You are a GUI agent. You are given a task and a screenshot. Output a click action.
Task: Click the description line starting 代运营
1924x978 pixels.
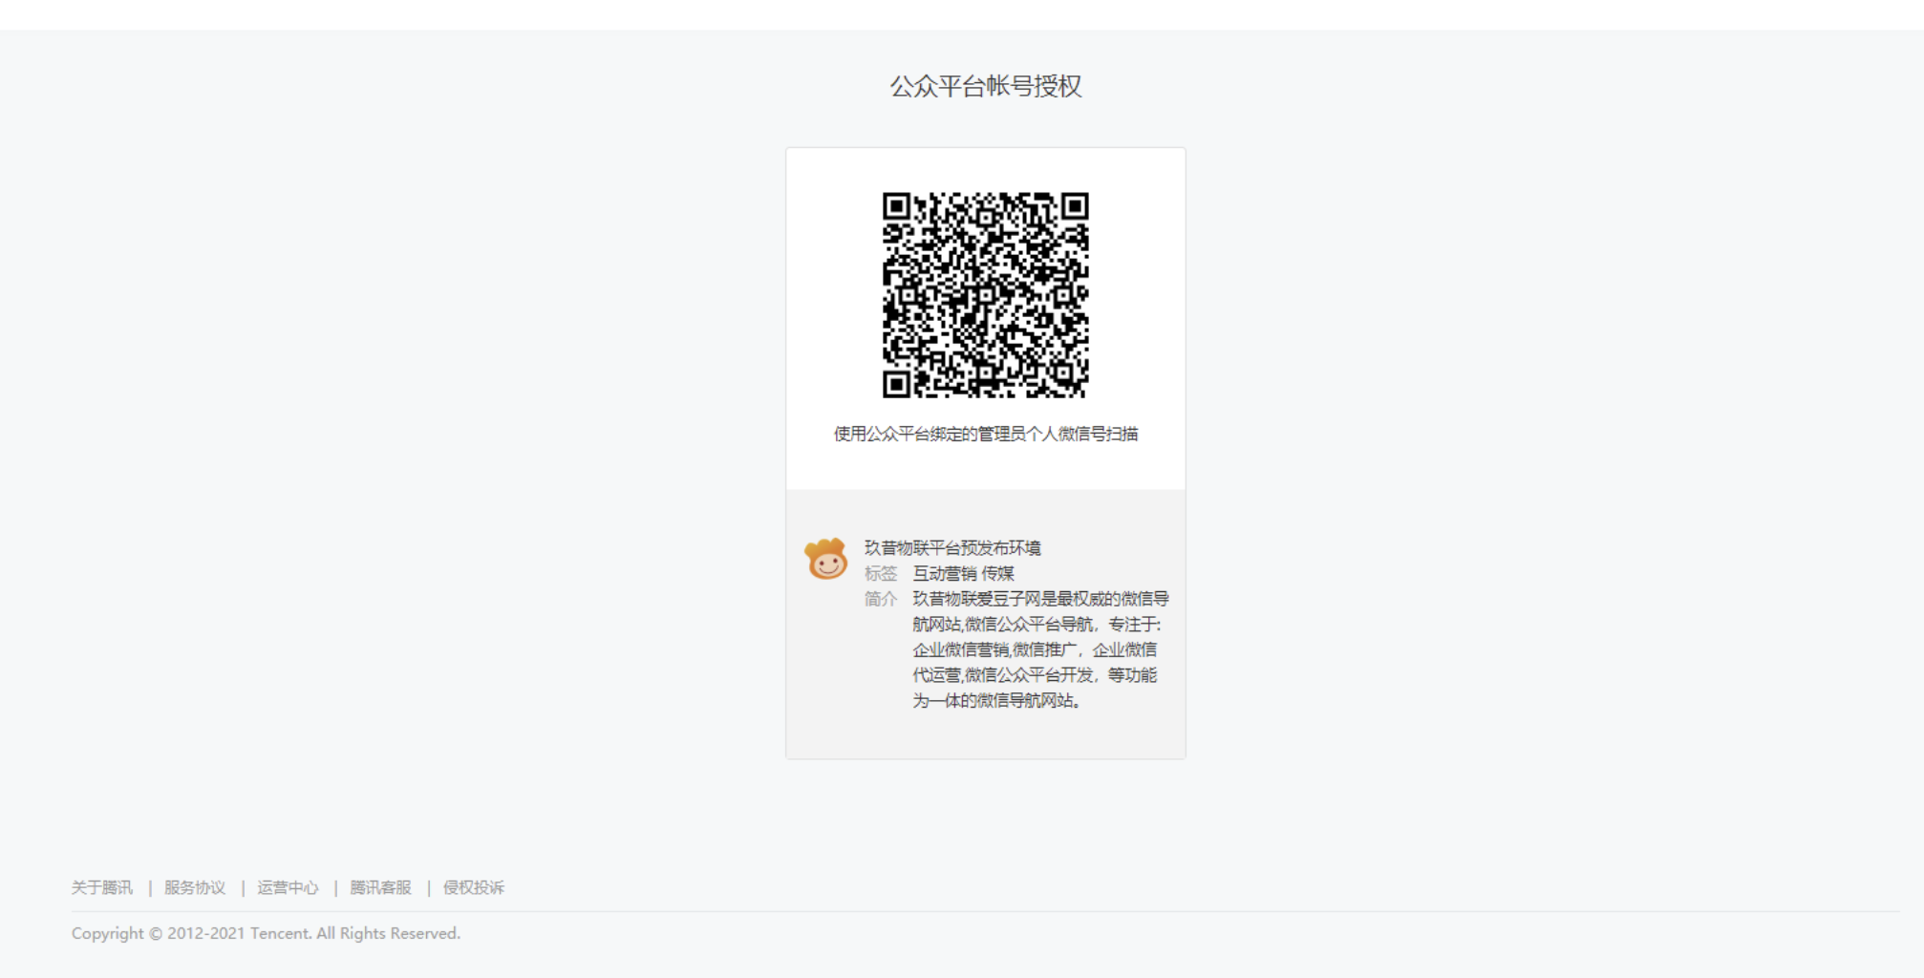pos(1035,675)
